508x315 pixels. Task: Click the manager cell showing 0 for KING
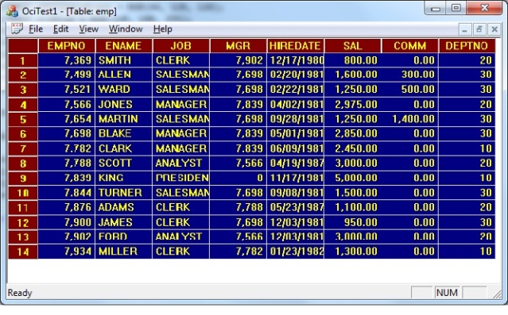238,178
